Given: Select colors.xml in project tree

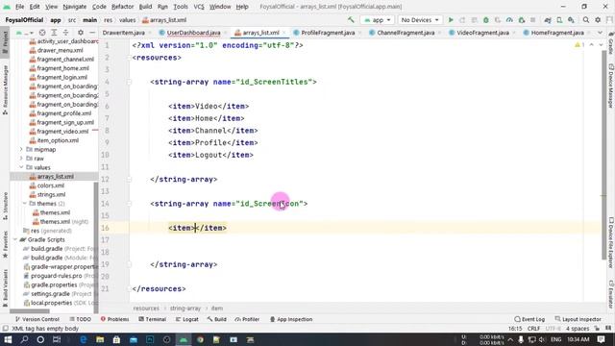Looking at the screenshot, I should coord(51,185).
